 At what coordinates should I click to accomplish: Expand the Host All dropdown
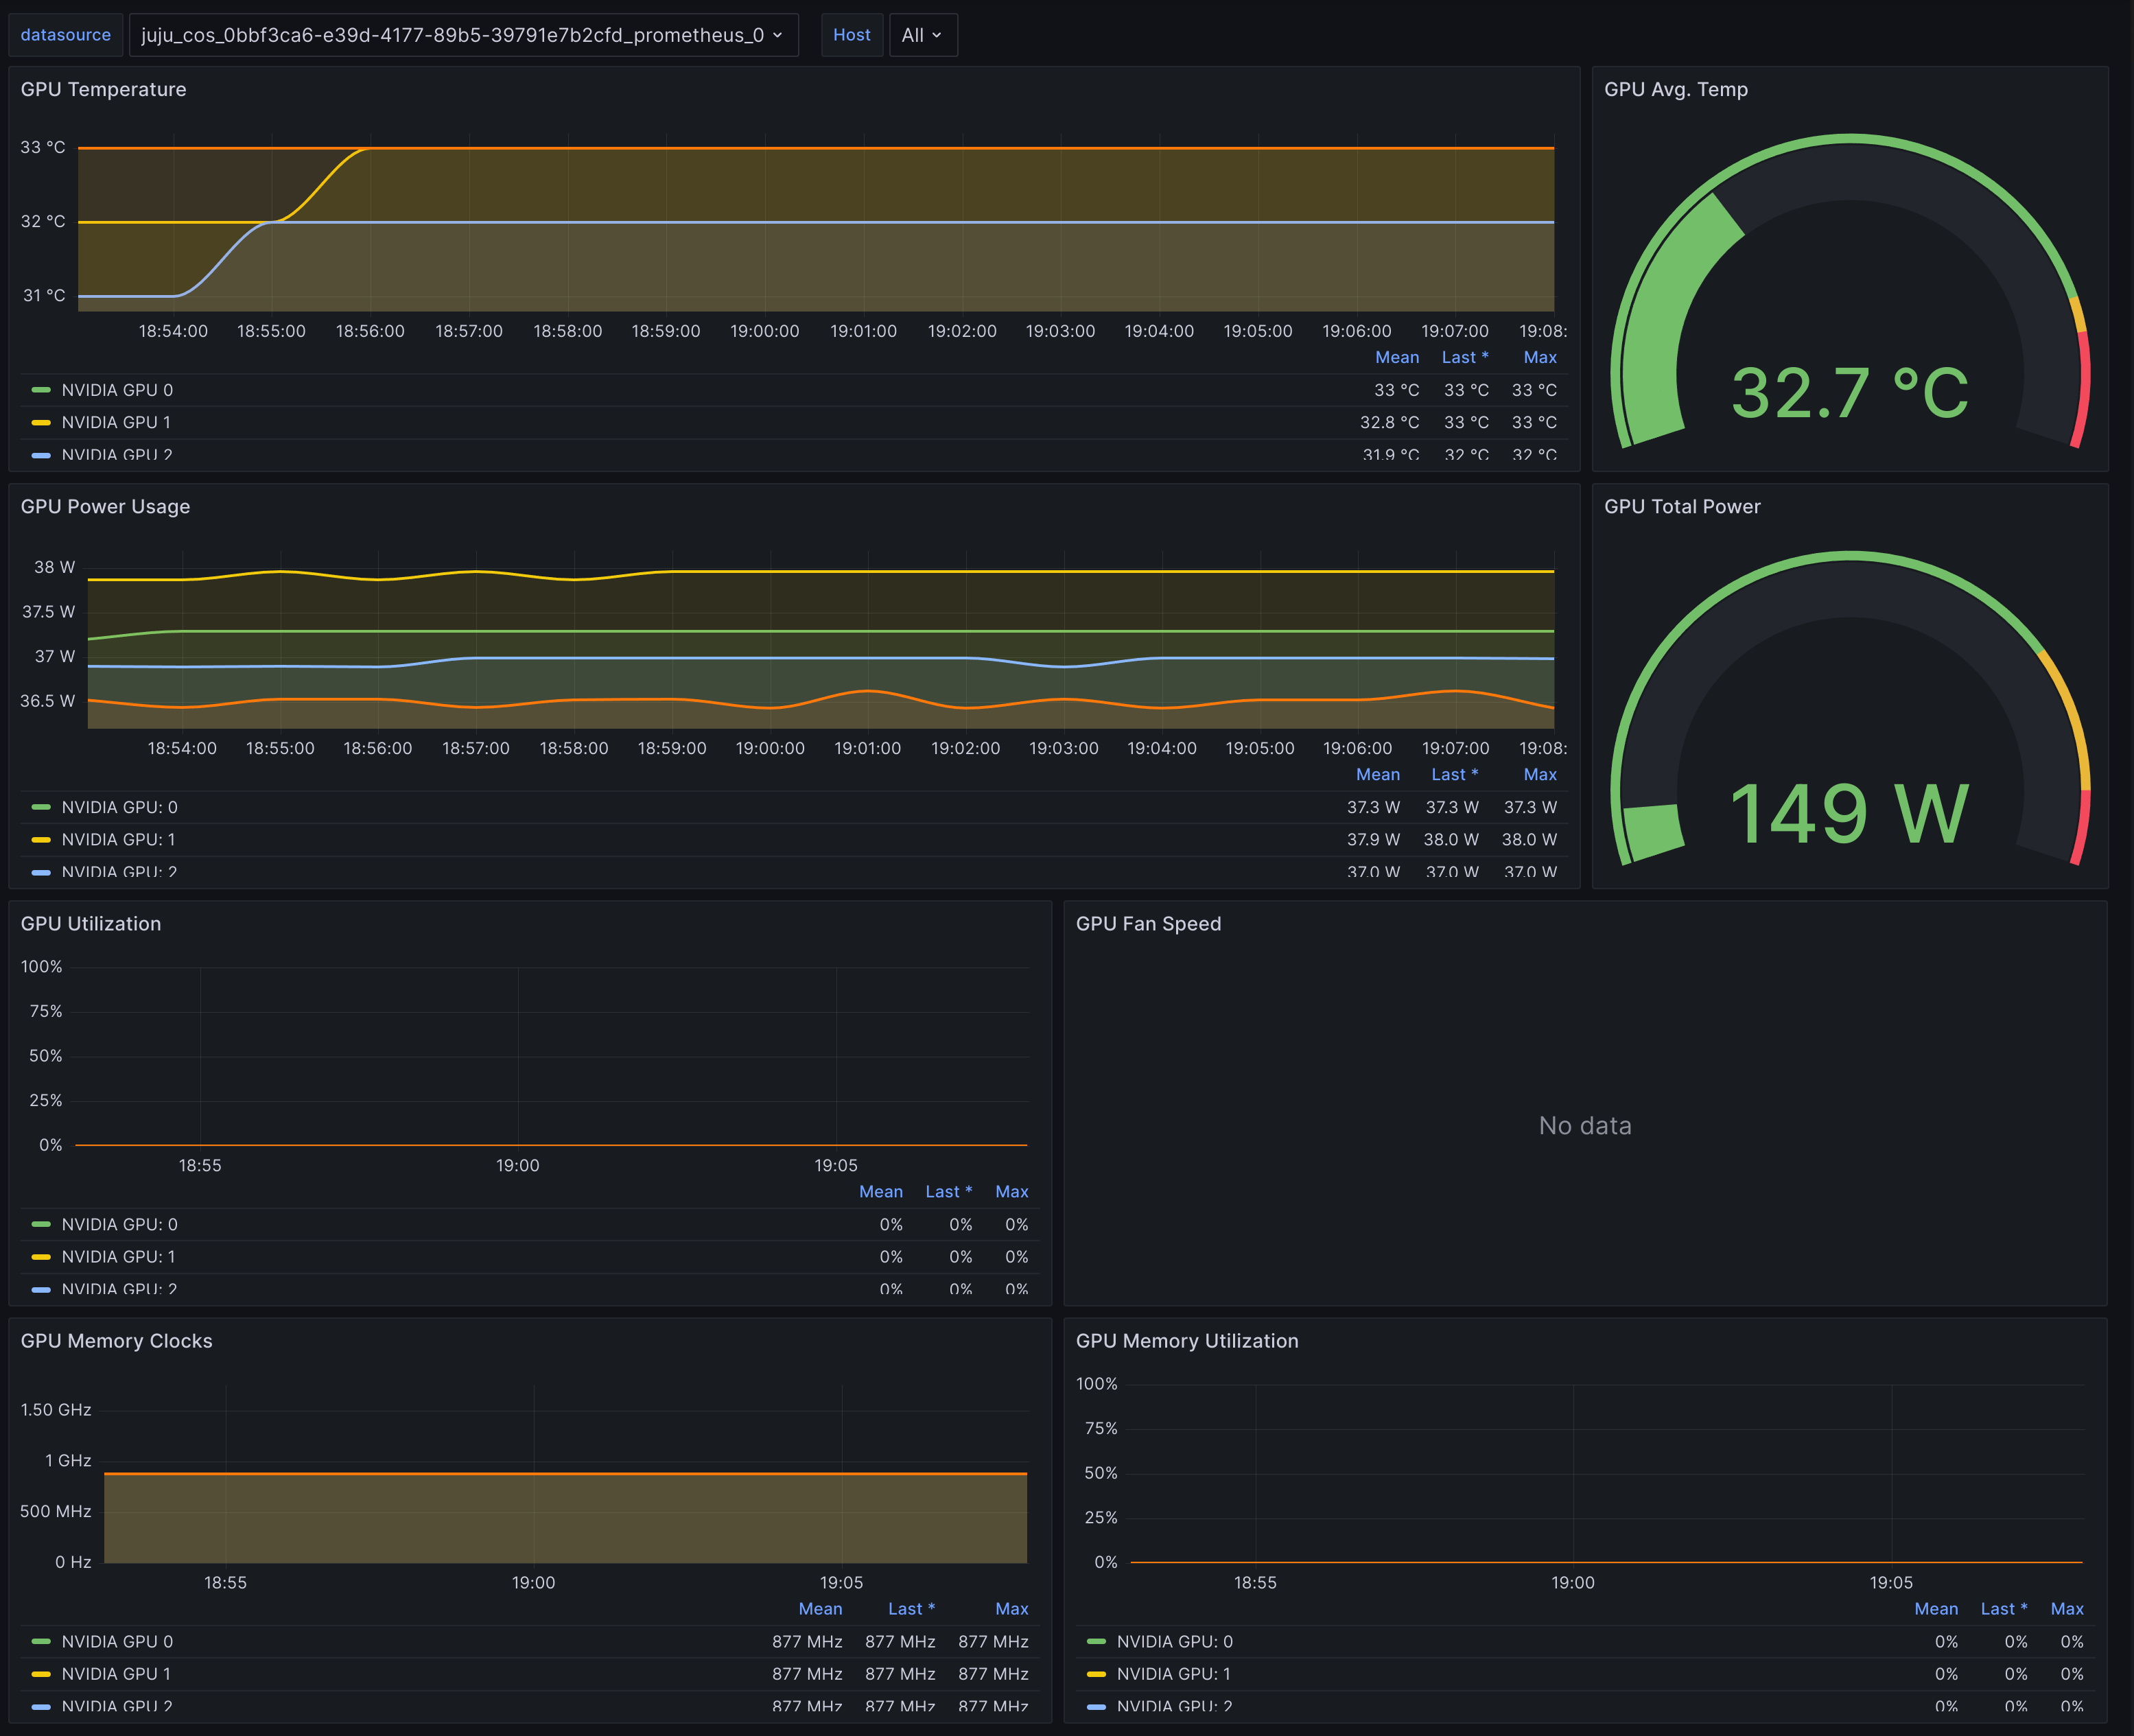pyautogui.click(x=921, y=35)
